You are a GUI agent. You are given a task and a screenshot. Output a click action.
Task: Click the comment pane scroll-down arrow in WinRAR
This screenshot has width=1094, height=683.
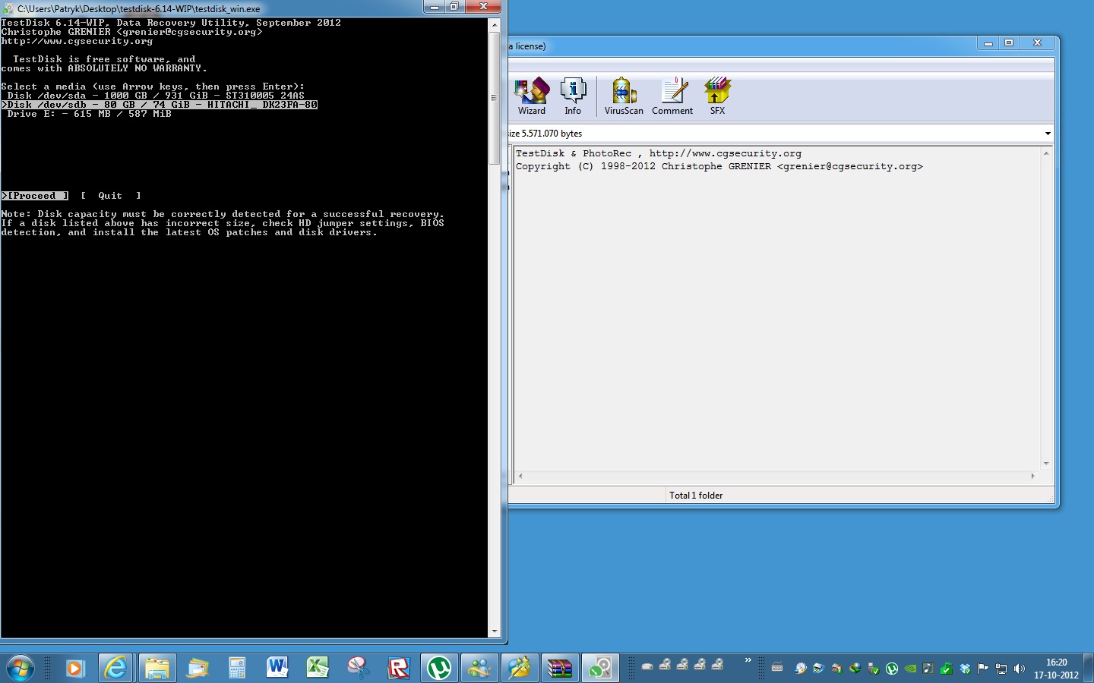pyautogui.click(x=1046, y=464)
